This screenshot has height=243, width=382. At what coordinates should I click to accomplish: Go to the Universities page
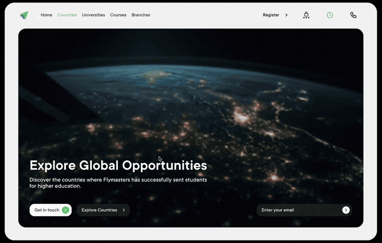pyautogui.click(x=93, y=15)
